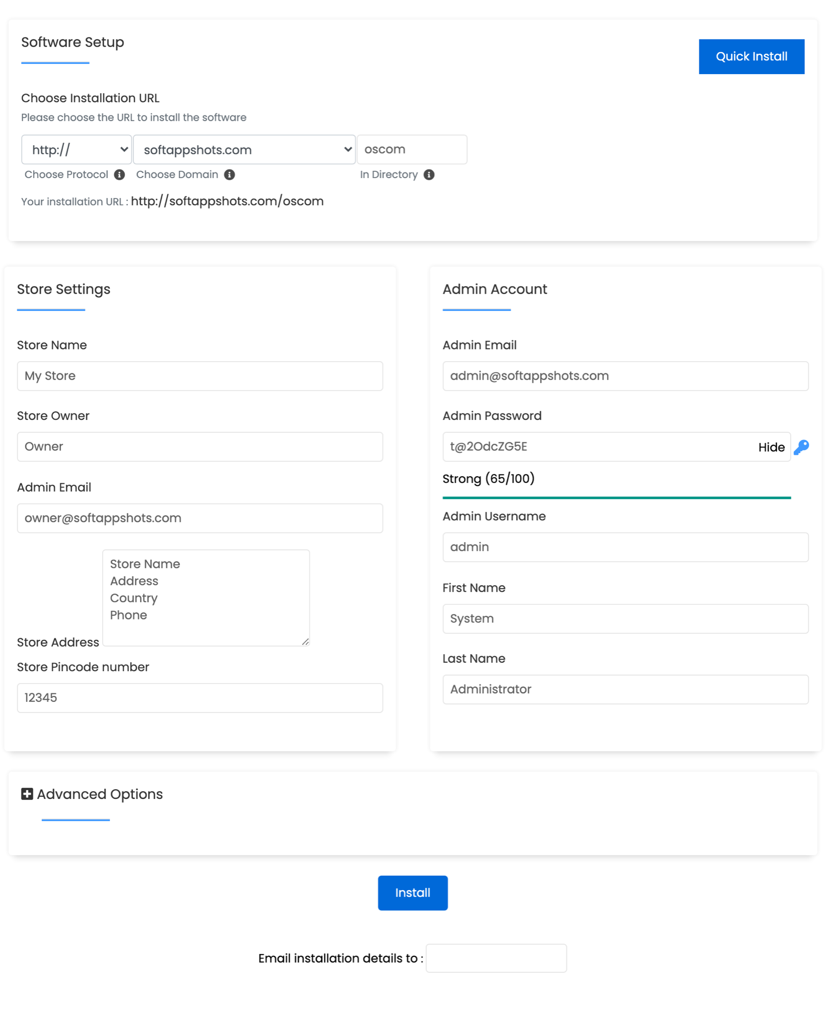Click the Quick Install button
The image size is (826, 1023).
coord(751,56)
